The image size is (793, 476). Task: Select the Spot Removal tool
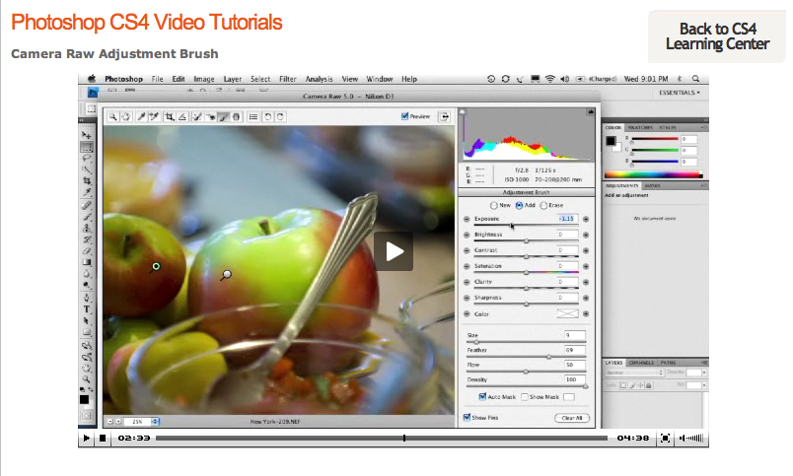coord(197,116)
